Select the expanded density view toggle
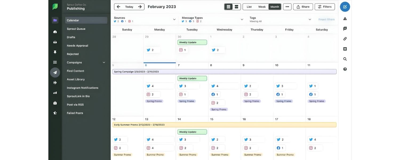The width and height of the screenshot is (400, 160). (237, 7)
